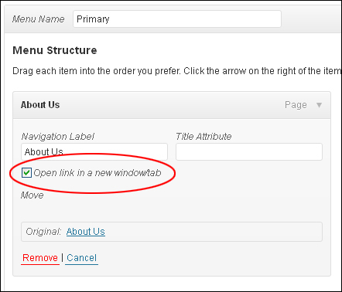The width and height of the screenshot is (342, 292).
Task: Cancel editing the About Us item
Action: pyautogui.click(x=81, y=258)
